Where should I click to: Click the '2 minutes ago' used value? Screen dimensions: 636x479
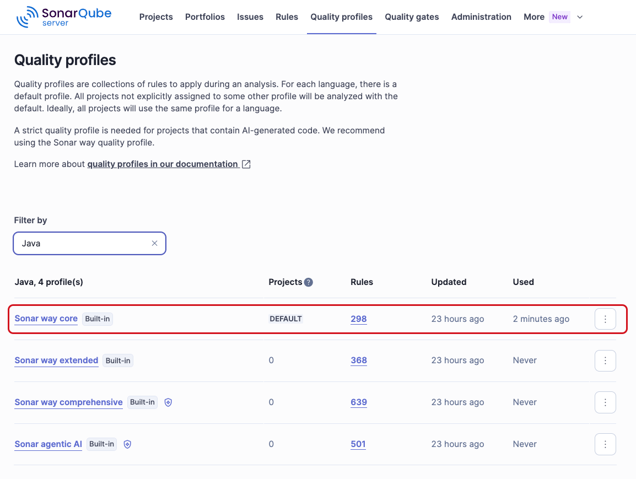point(541,319)
